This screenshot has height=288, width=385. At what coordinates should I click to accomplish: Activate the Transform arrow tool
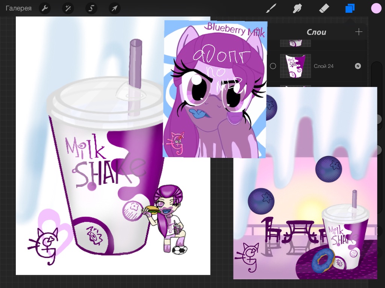tap(114, 8)
